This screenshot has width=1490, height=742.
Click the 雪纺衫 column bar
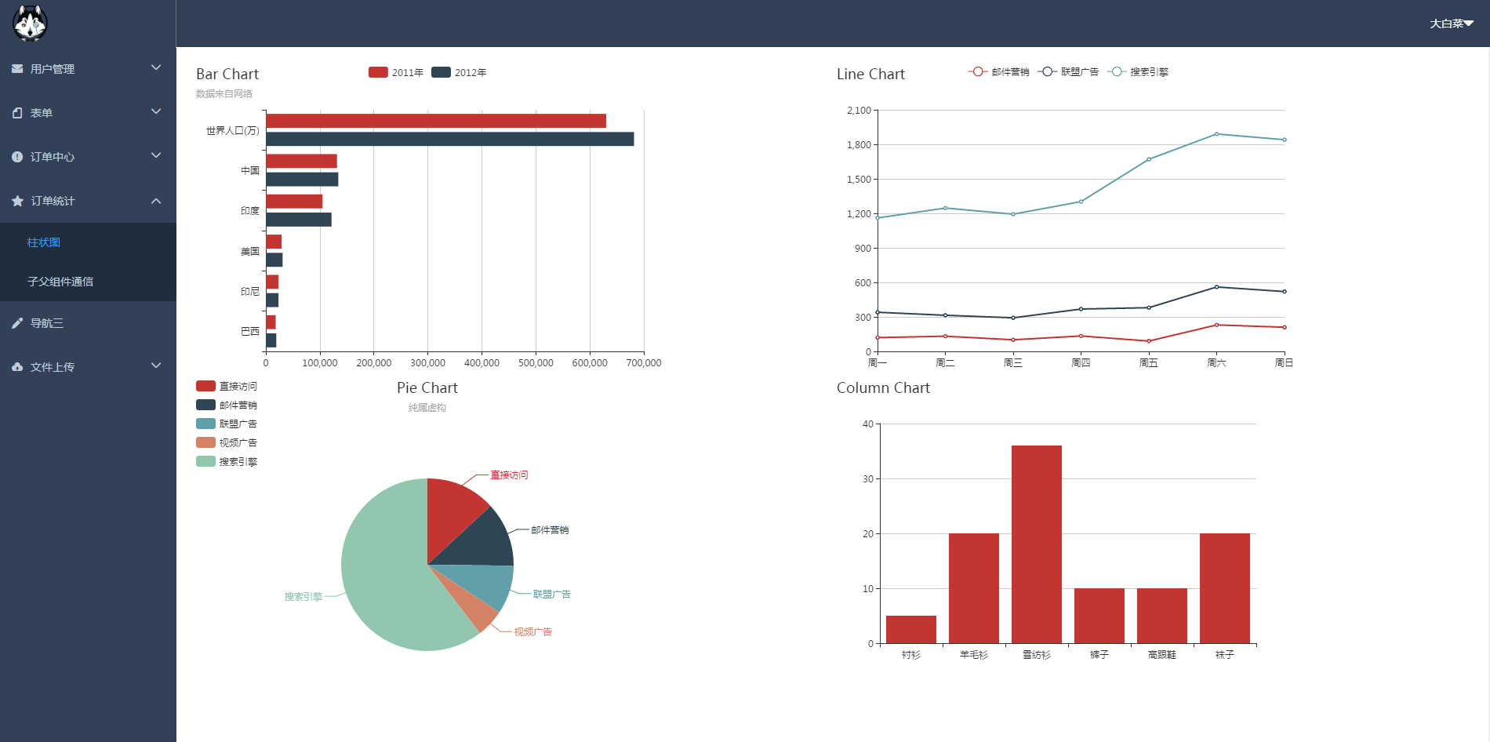pyautogui.click(x=1036, y=544)
